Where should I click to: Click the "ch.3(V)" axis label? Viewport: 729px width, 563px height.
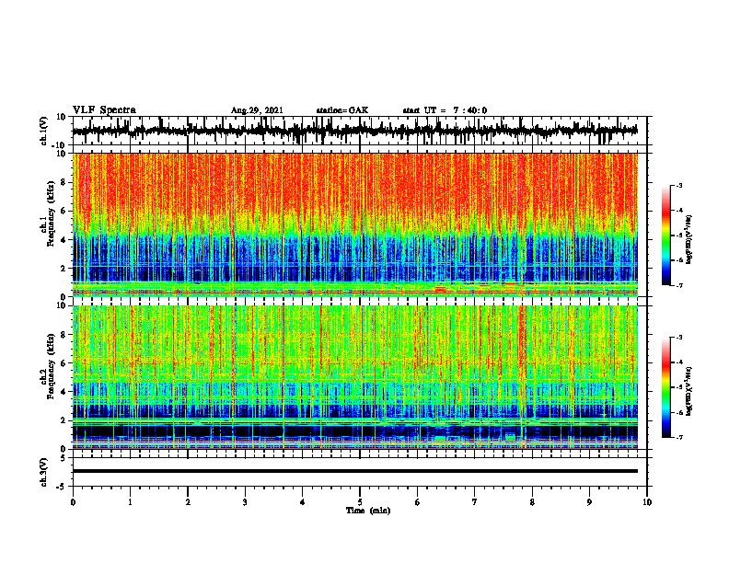(44, 472)
